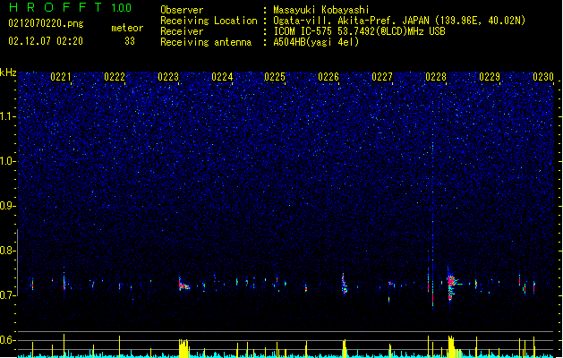The width and height of the screenshot is (563, 358).
Task: Click the 0221 time marker
Action: [x=61, y=77]
